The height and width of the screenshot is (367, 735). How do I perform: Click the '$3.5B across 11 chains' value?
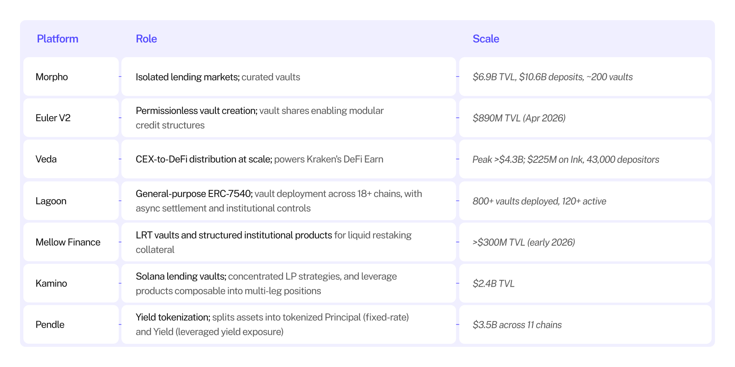pyautogui.click(x=517, y=325)
